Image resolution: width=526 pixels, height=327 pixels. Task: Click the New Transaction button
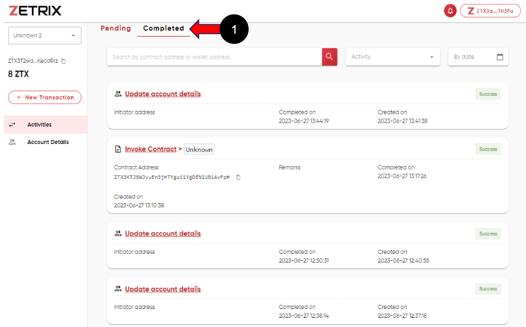click(x=45, y=98)
